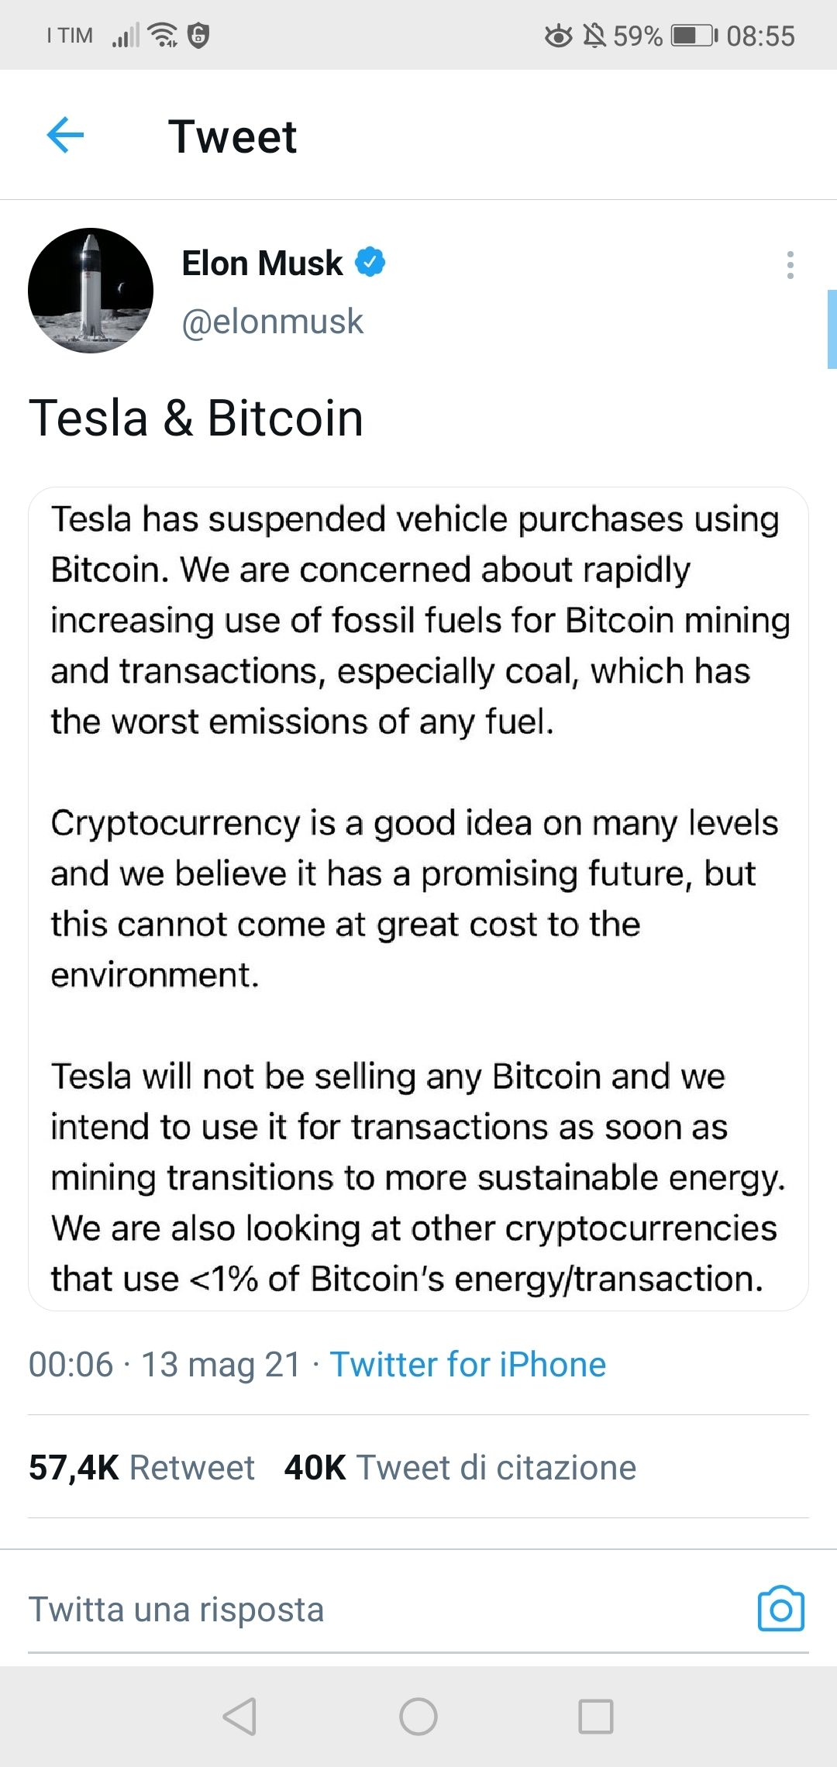View the 40K Tweet di citazione
This screenshot has width=837, height=1767.
tap(460, 1467)
